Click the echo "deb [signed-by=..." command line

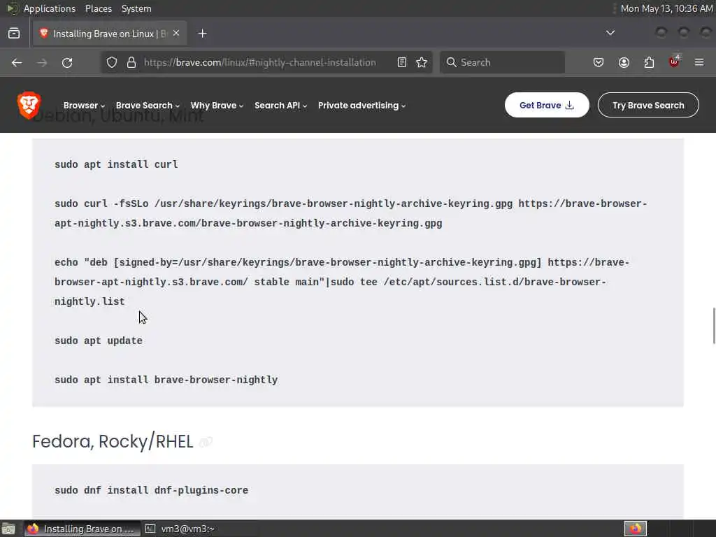[x=342, y=282]
